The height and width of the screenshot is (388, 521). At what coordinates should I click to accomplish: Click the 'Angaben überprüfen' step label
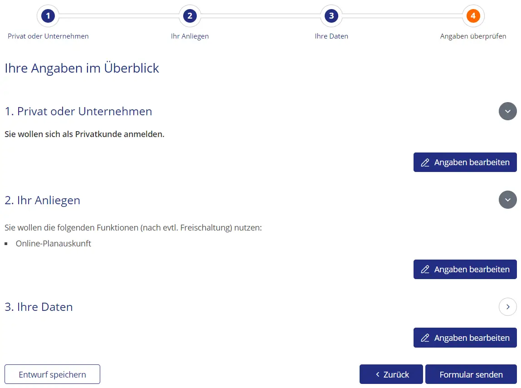point(473,36)
